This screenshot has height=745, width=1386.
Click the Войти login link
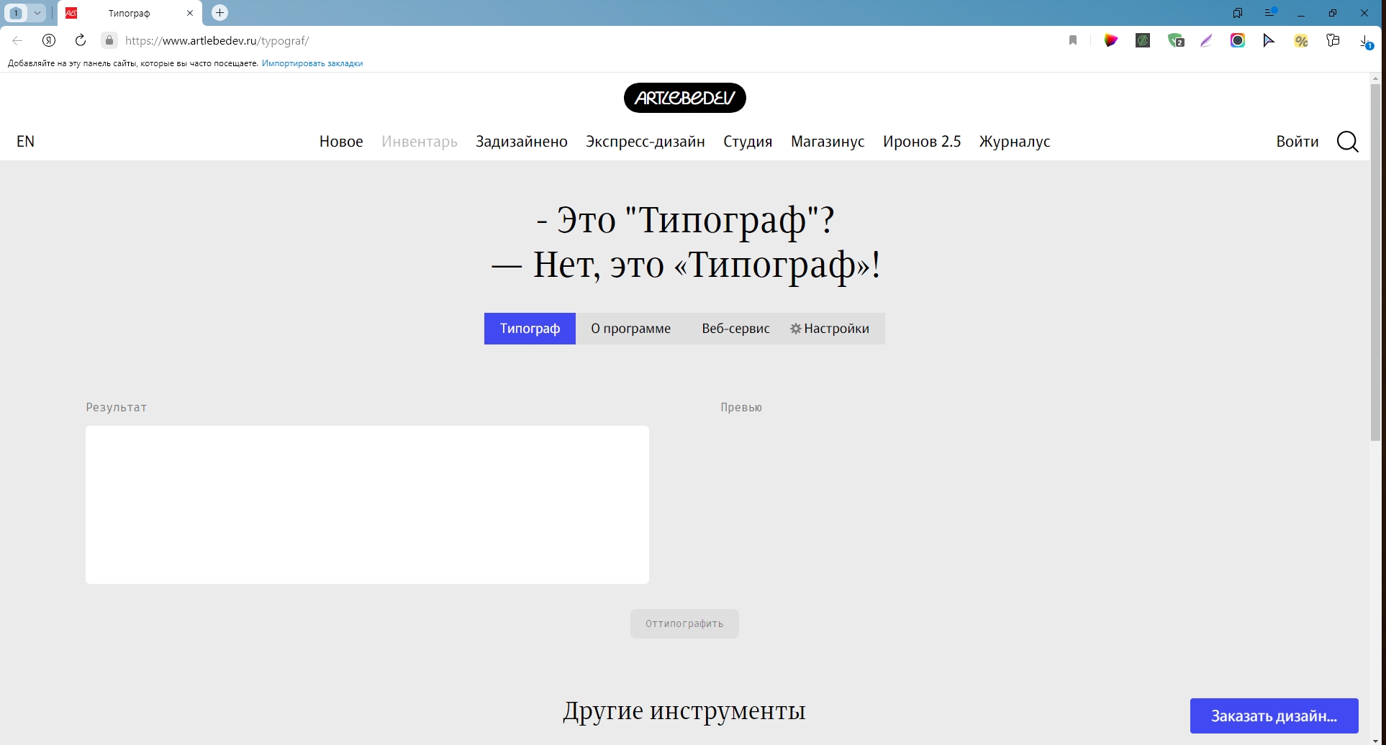point(1297,142)
